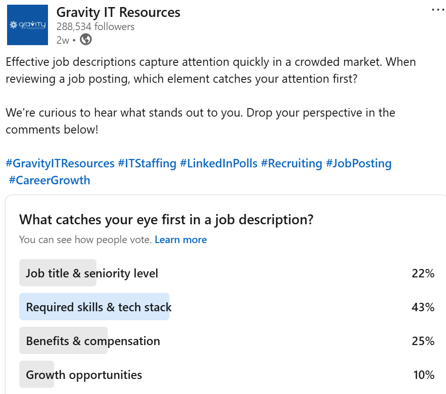Click the poll question heading
Viewport: 446px width, 394px height.
click(x=166, y=220)
